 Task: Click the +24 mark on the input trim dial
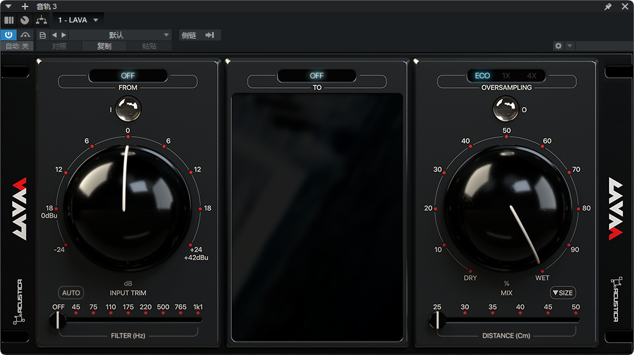(x=196, y=250)
